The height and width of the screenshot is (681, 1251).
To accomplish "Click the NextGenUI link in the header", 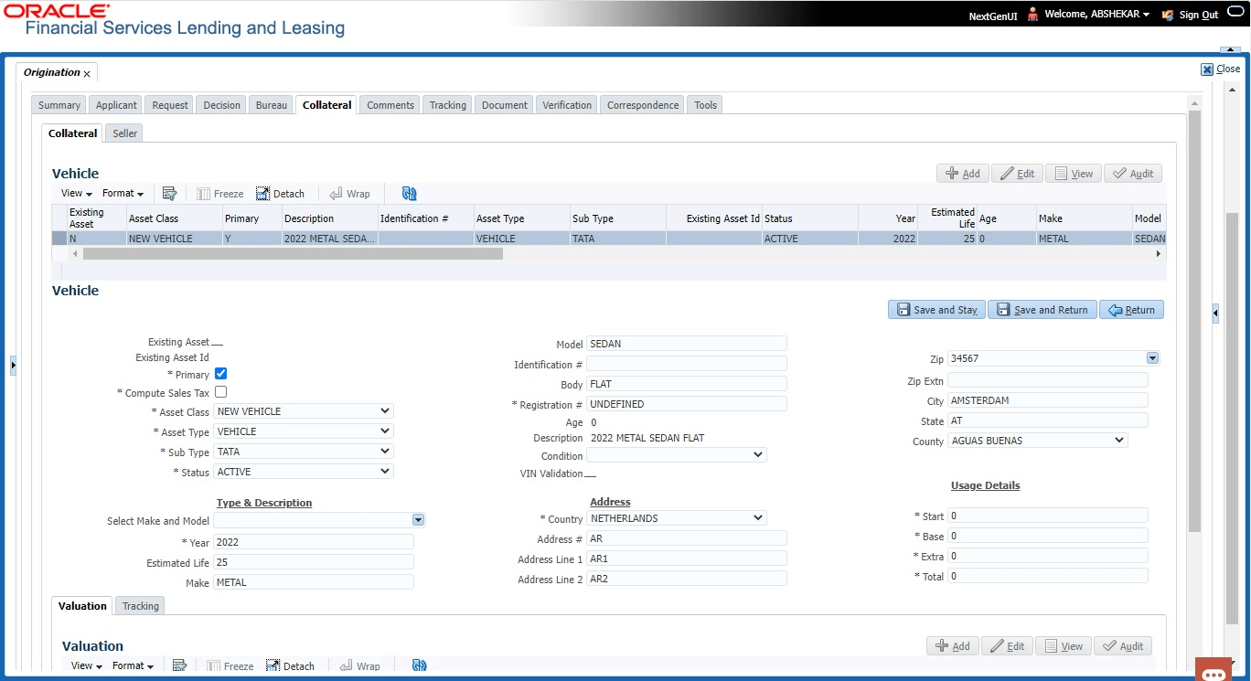I will (x=994, y=16).
